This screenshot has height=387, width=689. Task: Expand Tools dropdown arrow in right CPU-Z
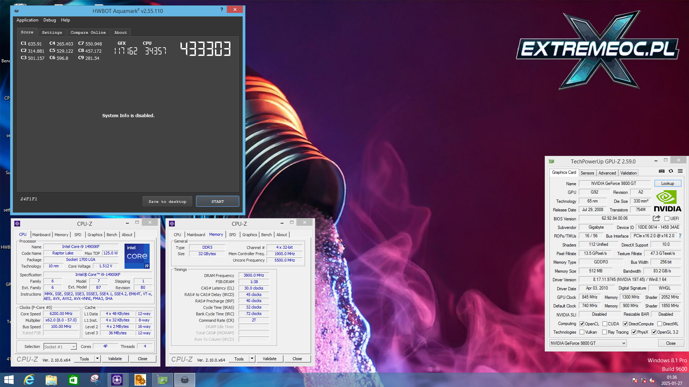click(252, 359)
